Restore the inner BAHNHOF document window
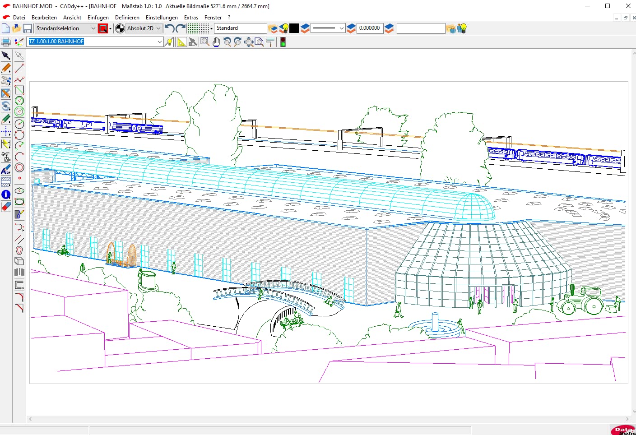 625,18
